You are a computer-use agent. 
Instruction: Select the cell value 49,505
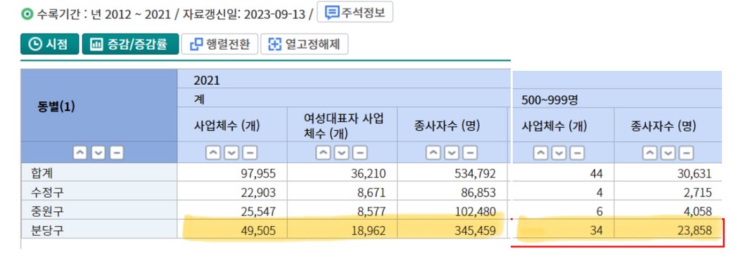(257, 231)
